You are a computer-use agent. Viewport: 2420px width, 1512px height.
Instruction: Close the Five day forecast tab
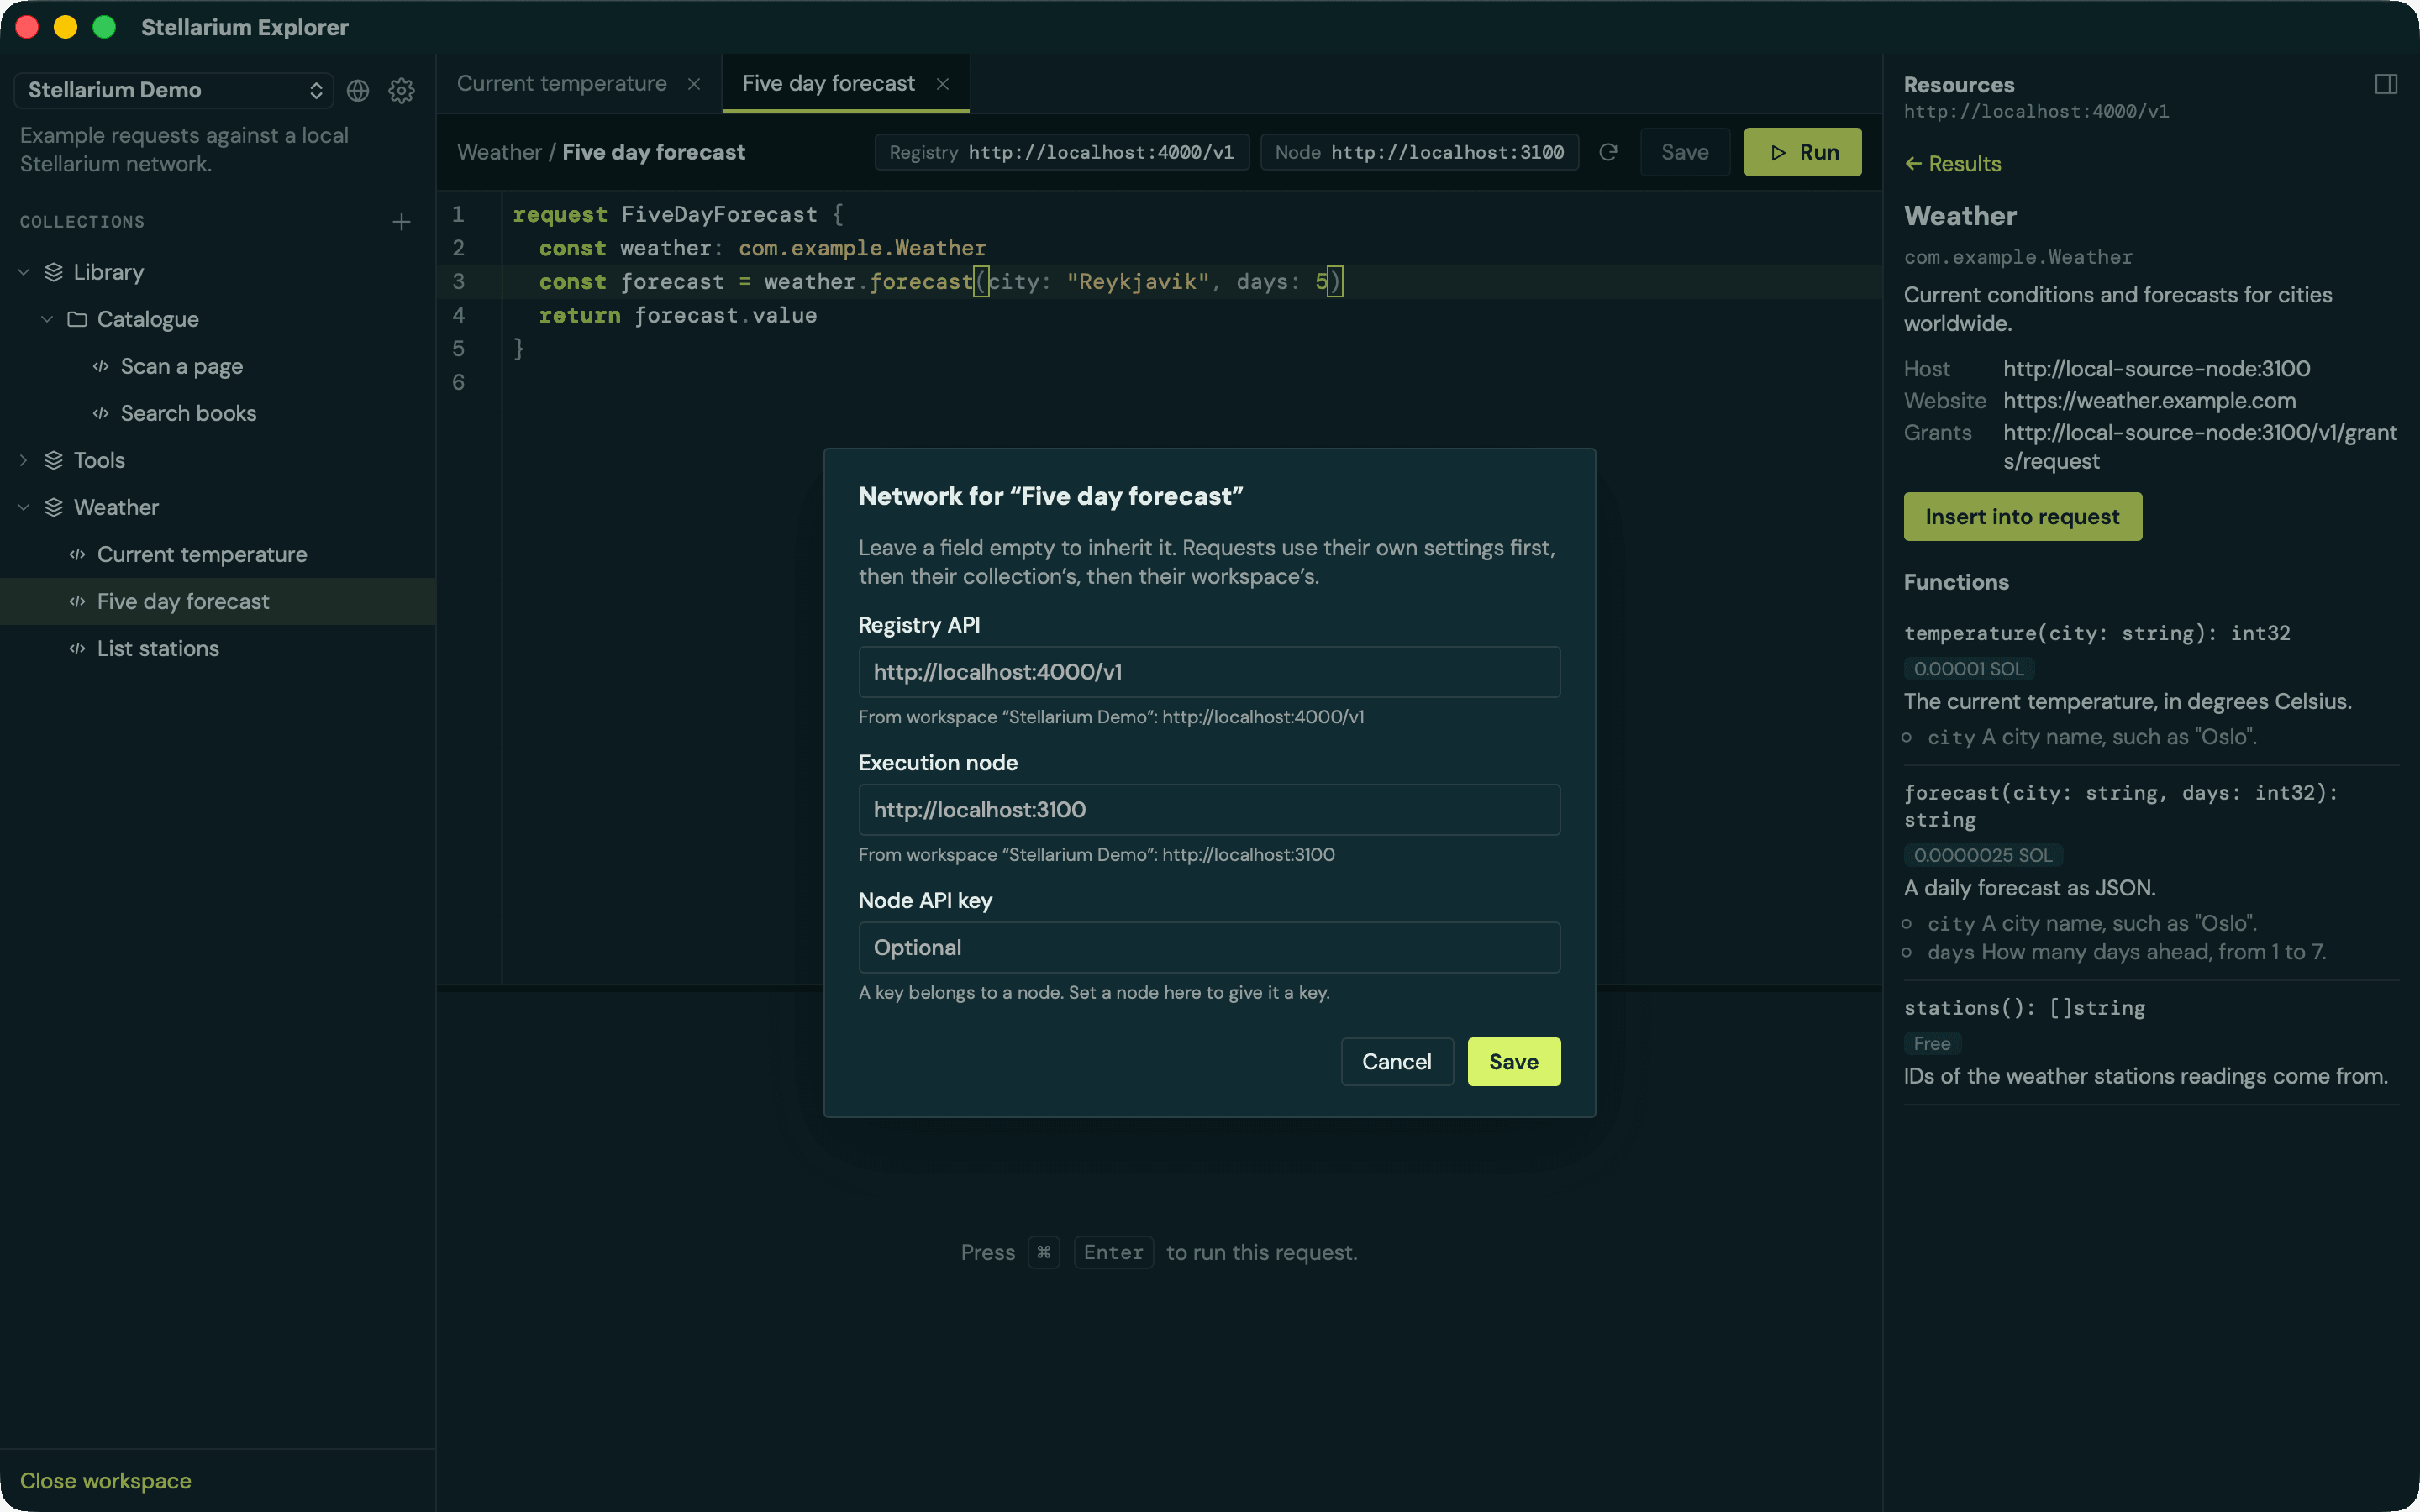[942, 84]
